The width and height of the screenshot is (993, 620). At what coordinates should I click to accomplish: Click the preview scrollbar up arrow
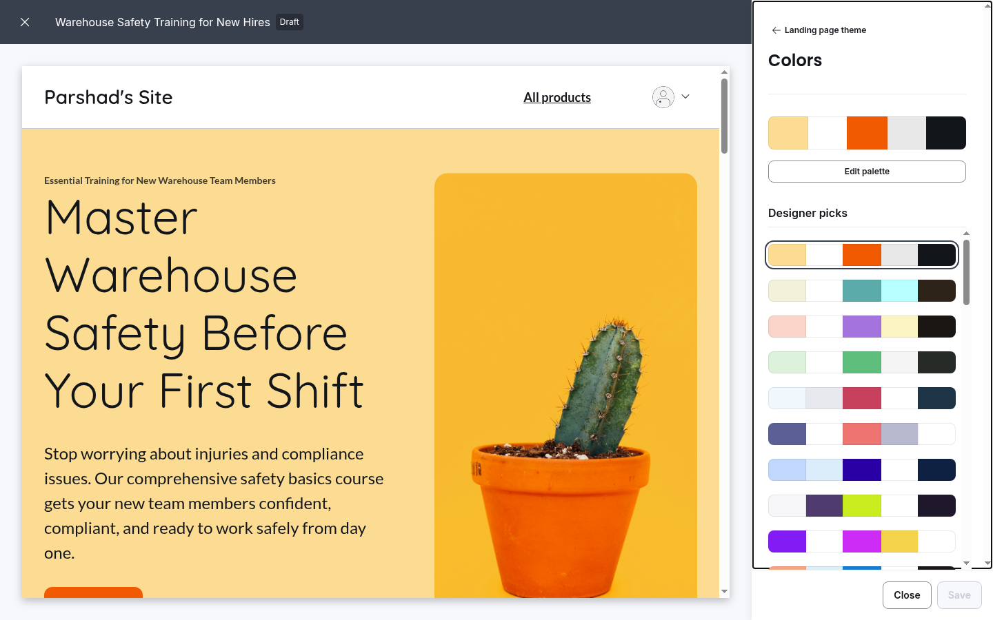pyautogui.click(x=724, y=72)
